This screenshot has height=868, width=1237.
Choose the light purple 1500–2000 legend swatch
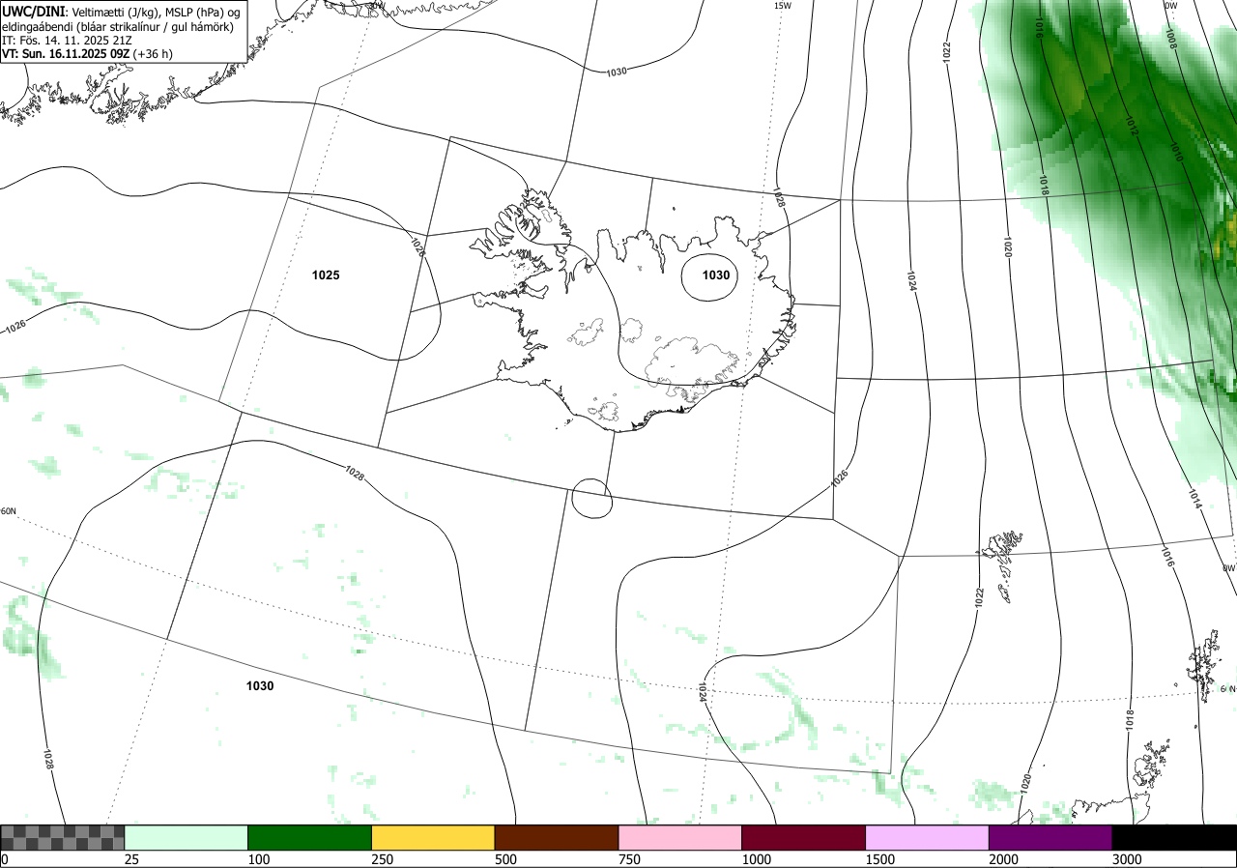pos(928,837)
